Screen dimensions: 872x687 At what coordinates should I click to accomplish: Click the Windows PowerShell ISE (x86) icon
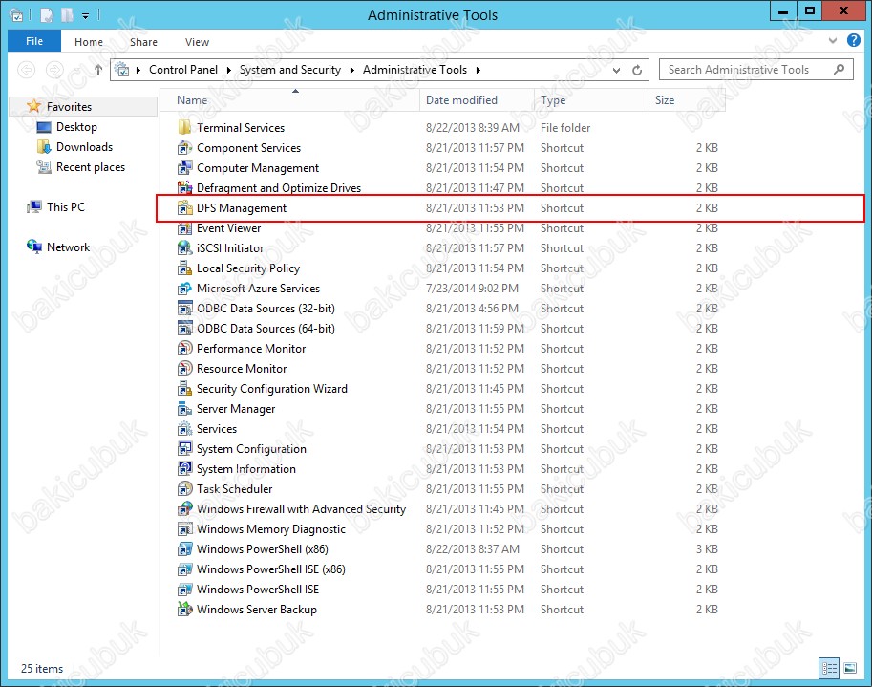point(184,569)
